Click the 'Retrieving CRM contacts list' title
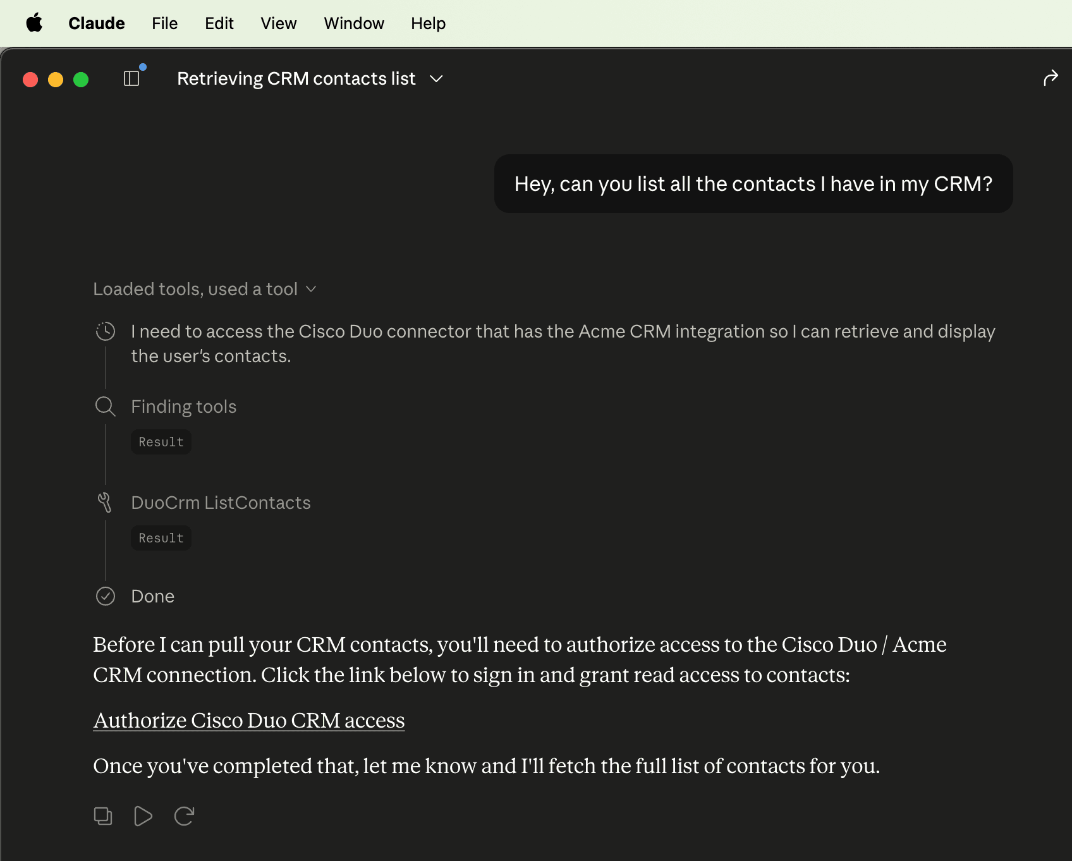This screenshot has width=1072, height=861. [x=296, y=78]
